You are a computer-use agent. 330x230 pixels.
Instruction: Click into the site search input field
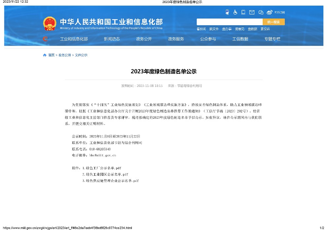coord(230,22)
